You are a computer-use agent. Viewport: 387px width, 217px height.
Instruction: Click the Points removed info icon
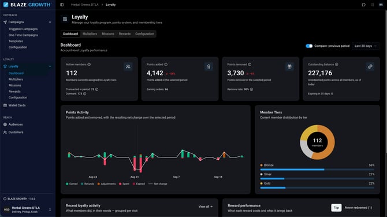coord(250,64)
